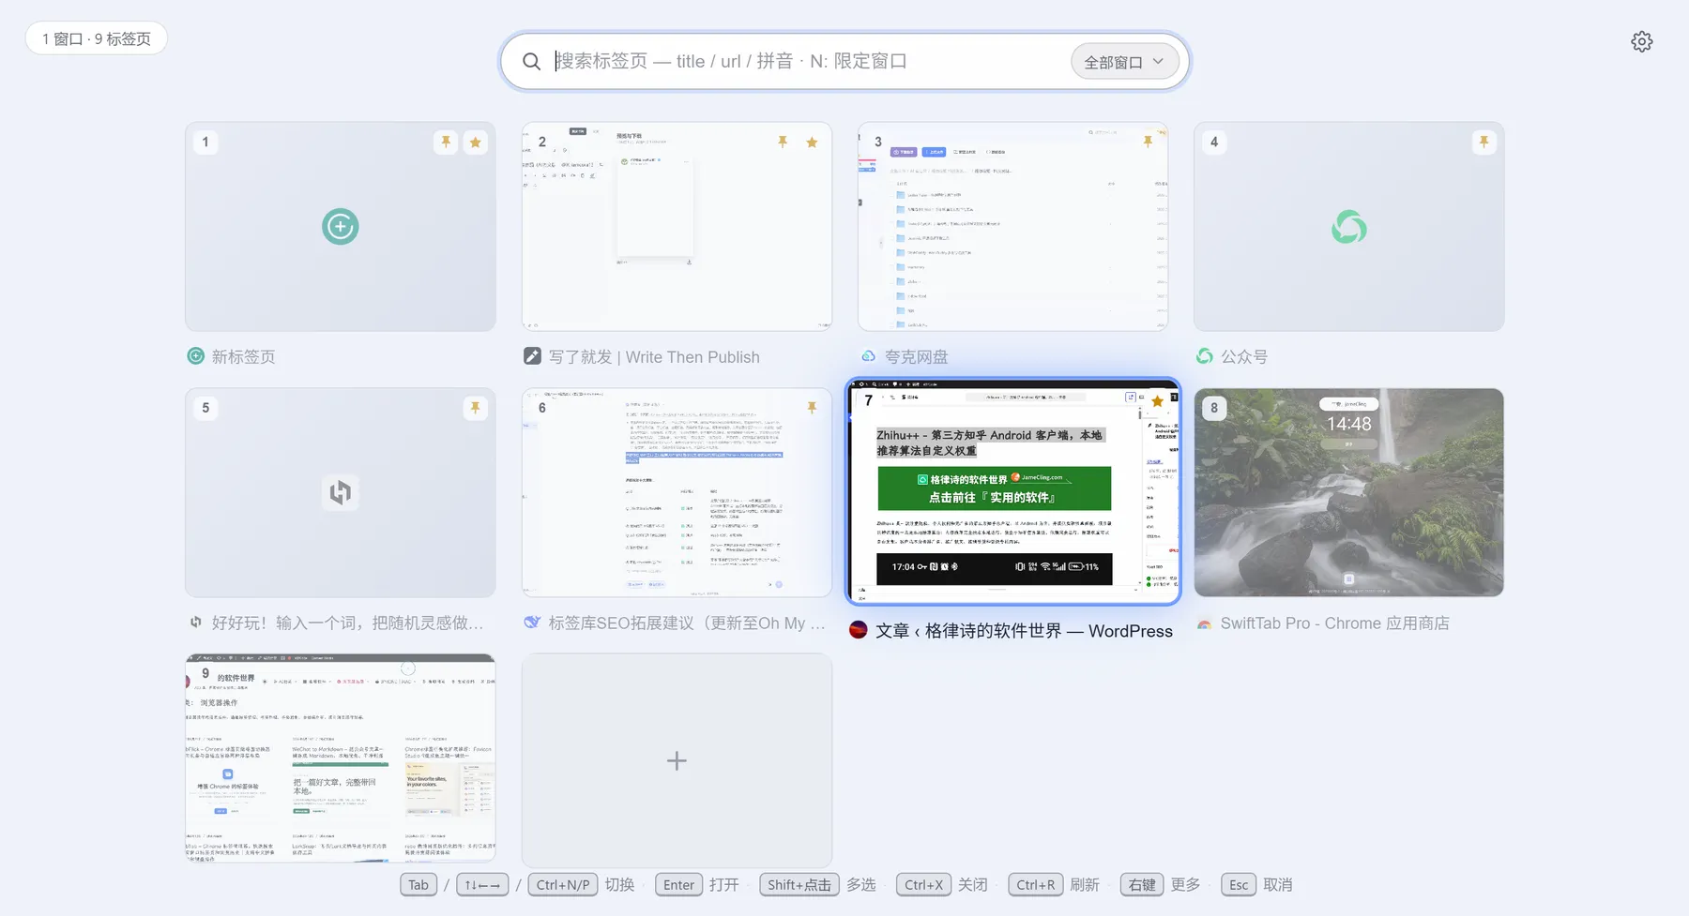This screenshot has width=1689, height=916.
Task: Click the Shift+点击 key hint
Action: coord(799,885)
